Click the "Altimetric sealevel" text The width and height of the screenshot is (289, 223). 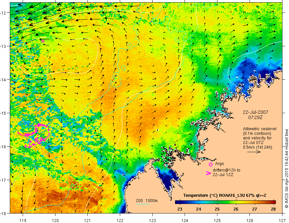(260, 129)
